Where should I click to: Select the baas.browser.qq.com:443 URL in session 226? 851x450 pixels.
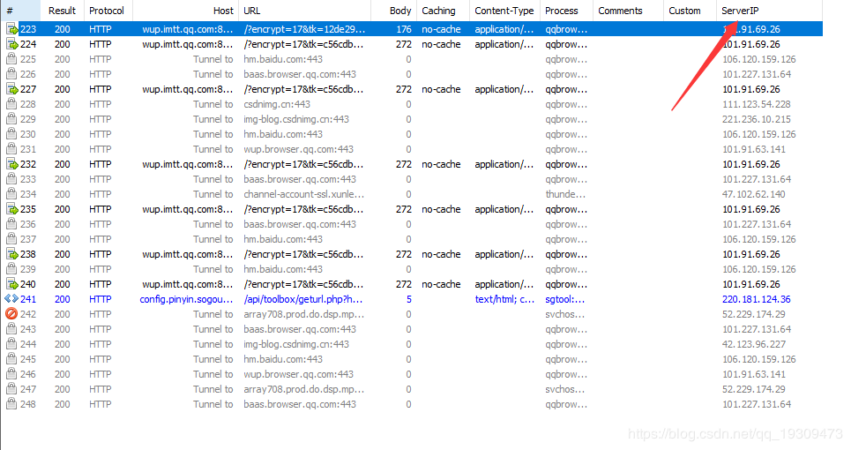coord(300,74)
